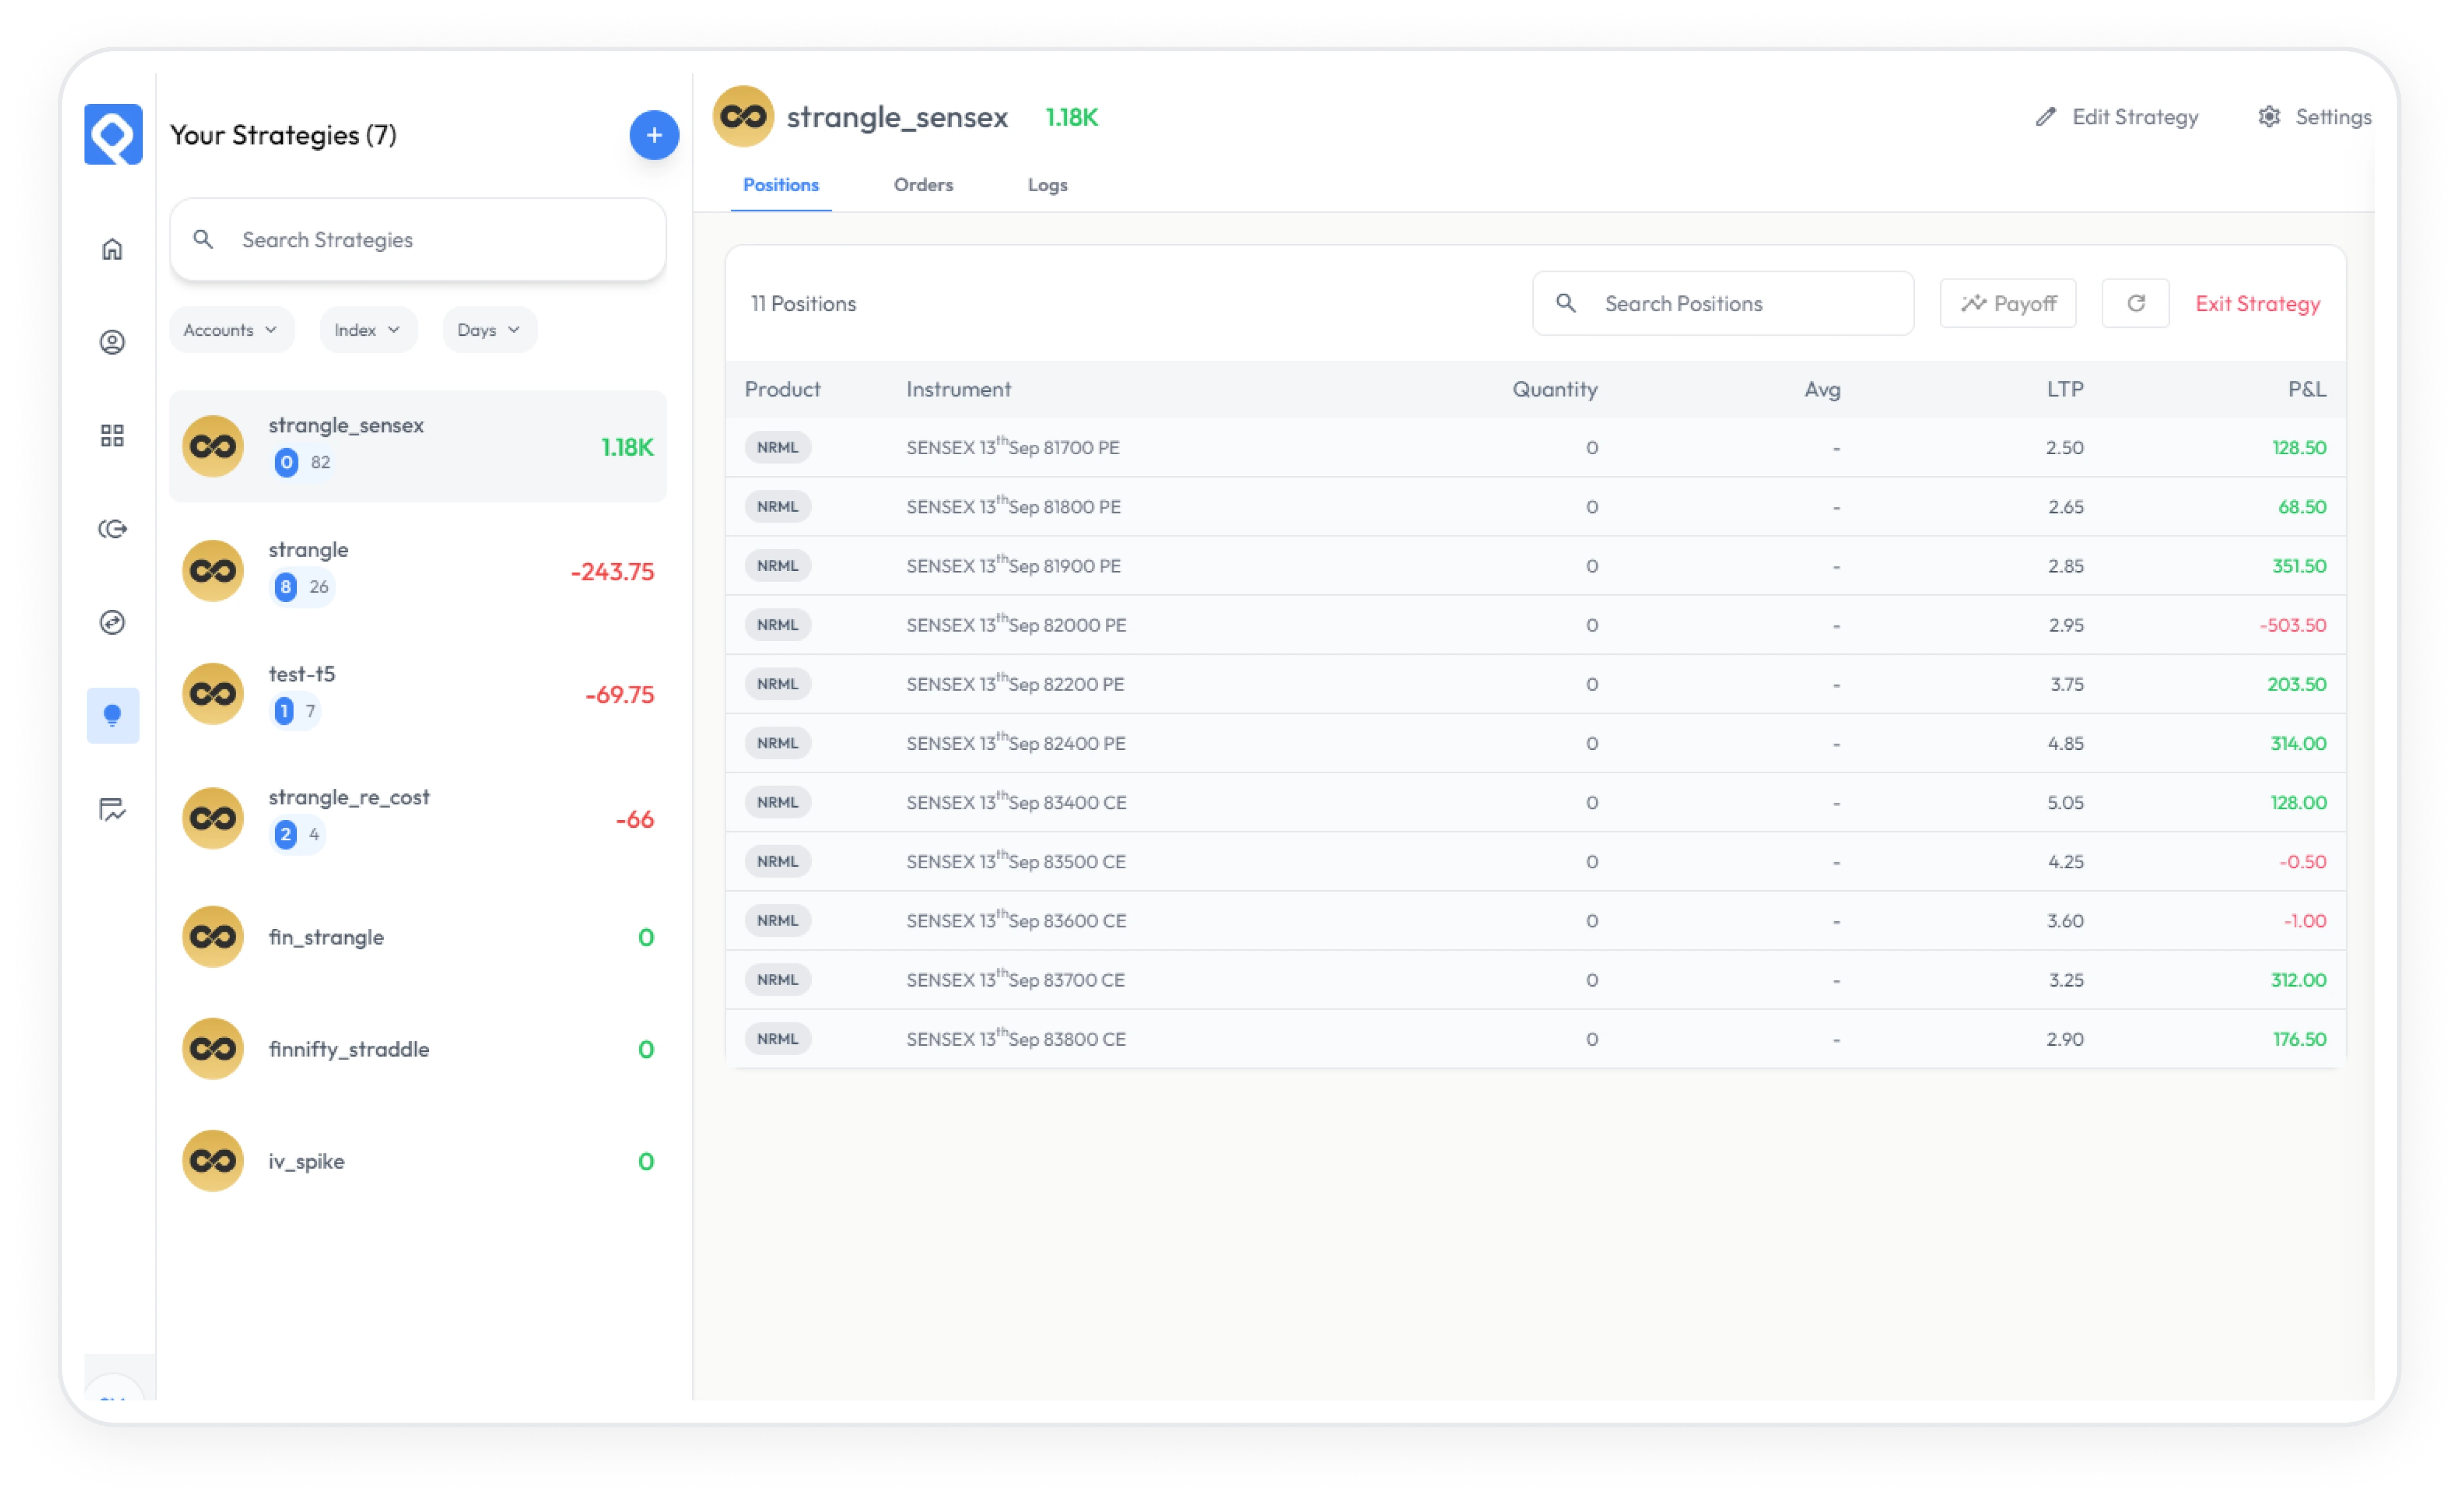Select the strangle strategy from the list

417,570
